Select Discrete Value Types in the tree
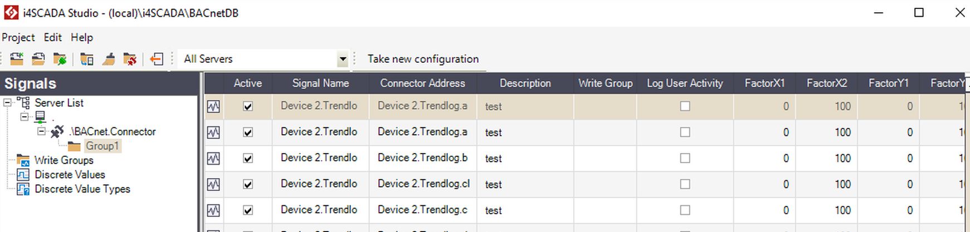 click(82, 189)
